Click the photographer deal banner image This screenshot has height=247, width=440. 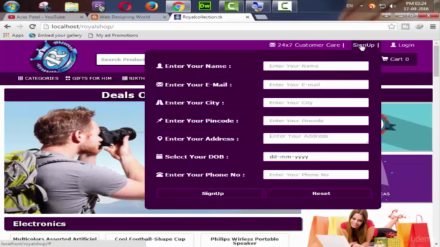(x=74, y=157)
